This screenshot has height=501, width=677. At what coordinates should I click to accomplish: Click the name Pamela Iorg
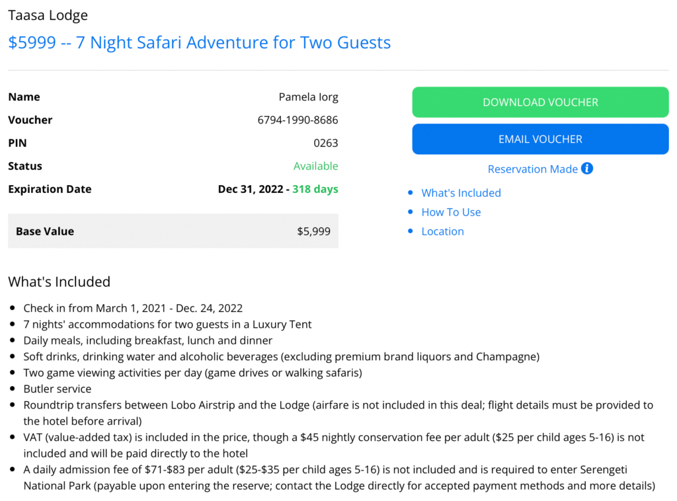coord(308,97)
